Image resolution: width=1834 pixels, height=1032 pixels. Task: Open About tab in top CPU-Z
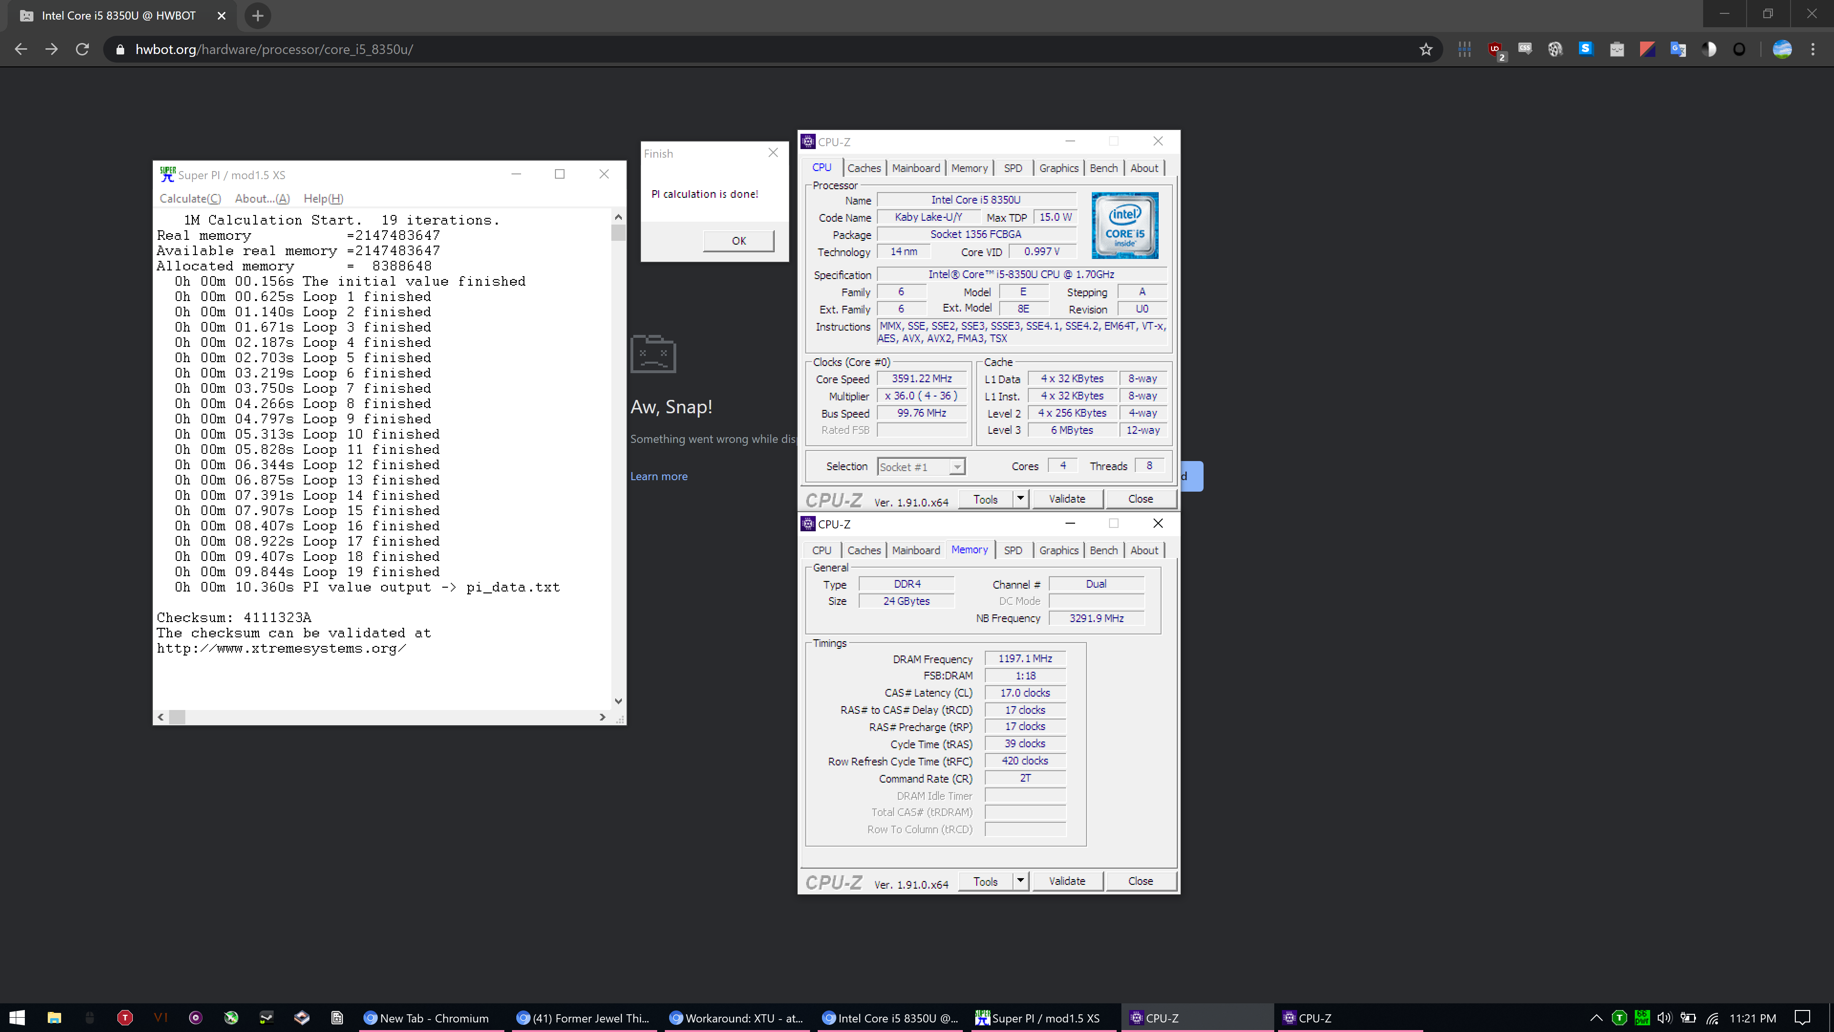(x=1144, y=168)
